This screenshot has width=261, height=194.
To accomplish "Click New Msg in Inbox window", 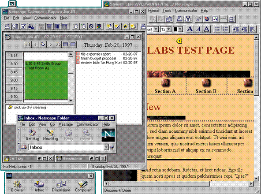I will 50,135.
